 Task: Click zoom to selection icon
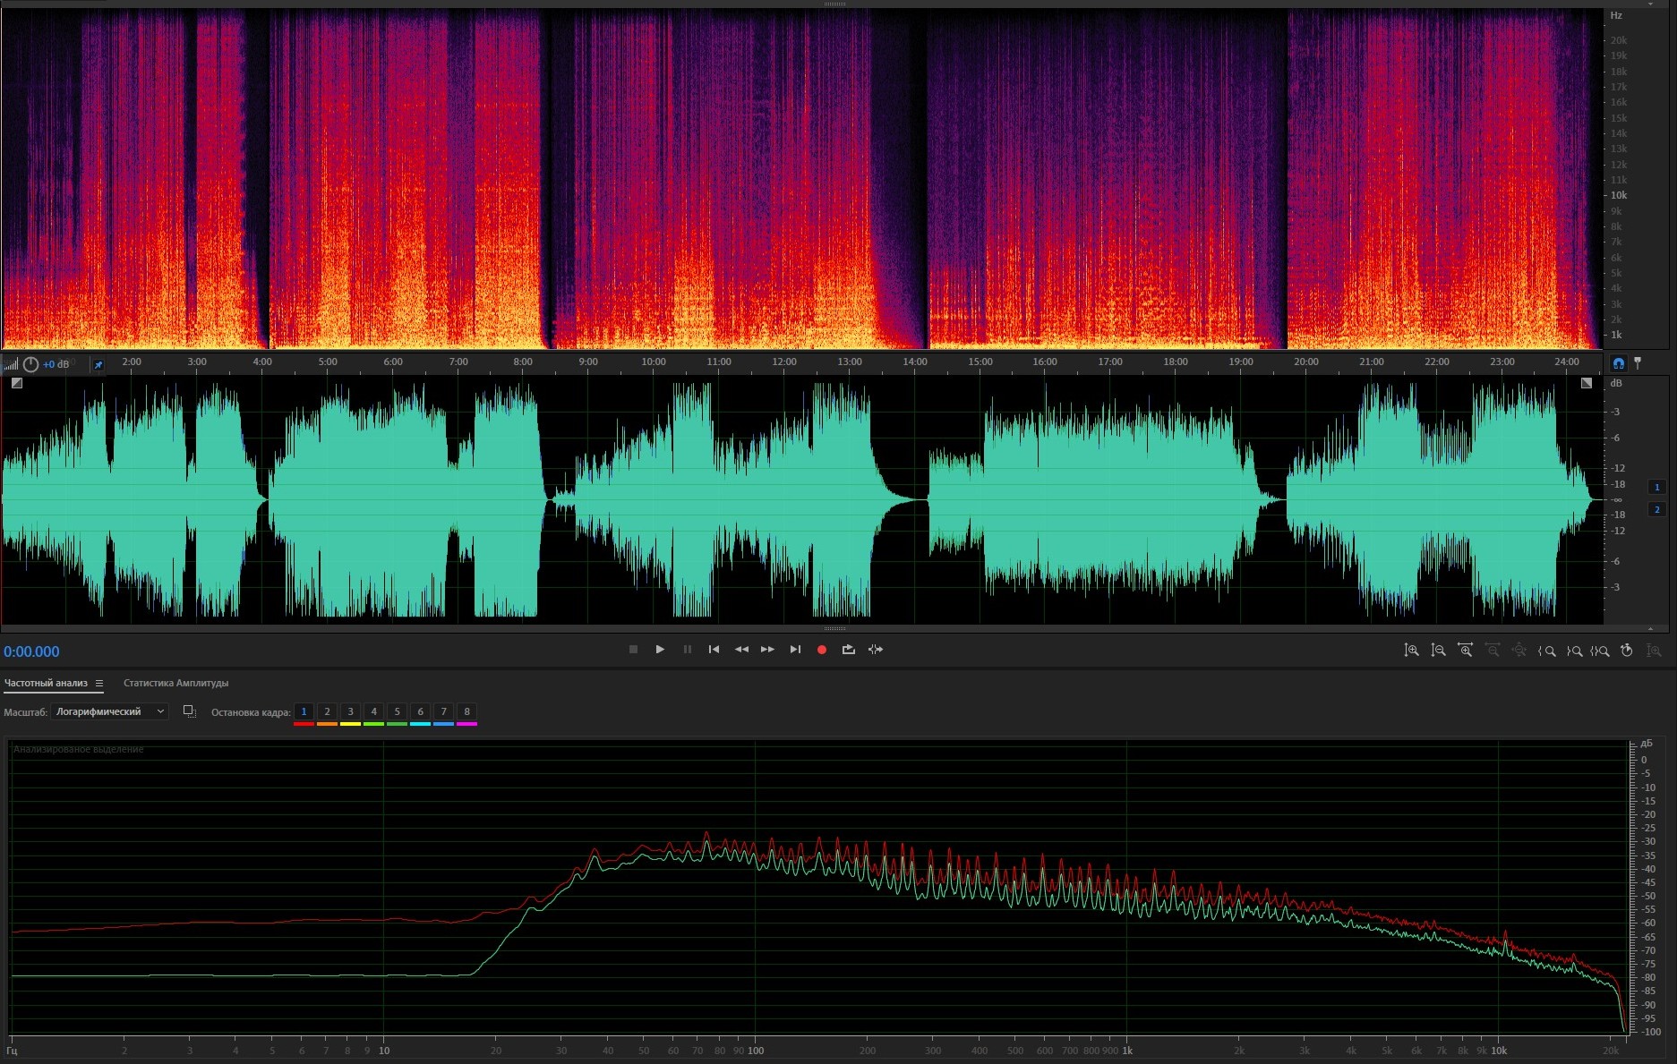(x=1600, y=651)
